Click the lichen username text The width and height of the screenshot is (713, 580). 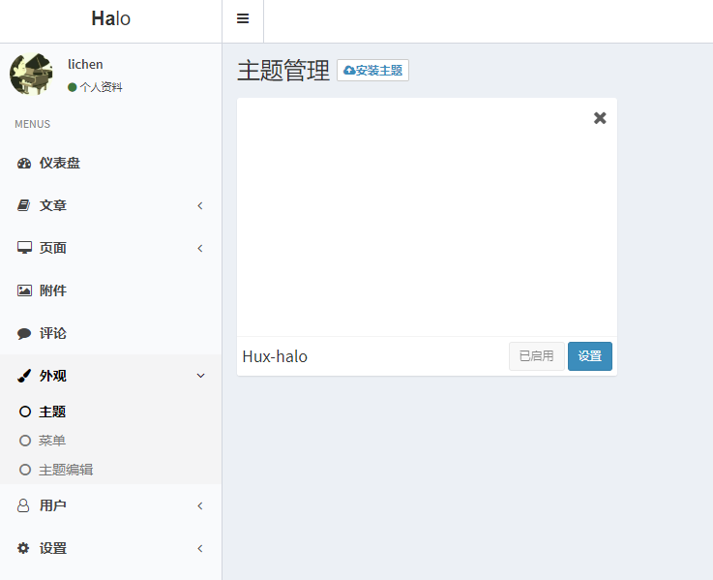85,64
